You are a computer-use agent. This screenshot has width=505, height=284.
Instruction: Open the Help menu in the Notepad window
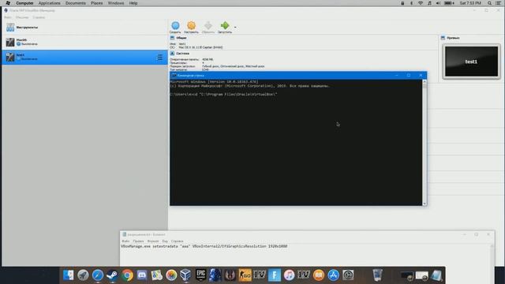pyautogui.click(x=177, y=241)
